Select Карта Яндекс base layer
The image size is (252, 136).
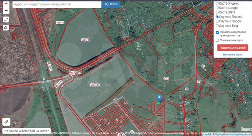[x=217, y=4]
